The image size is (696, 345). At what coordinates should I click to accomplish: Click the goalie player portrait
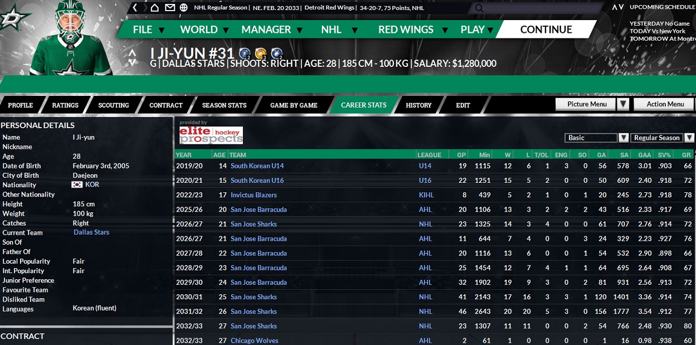(71, 38)
